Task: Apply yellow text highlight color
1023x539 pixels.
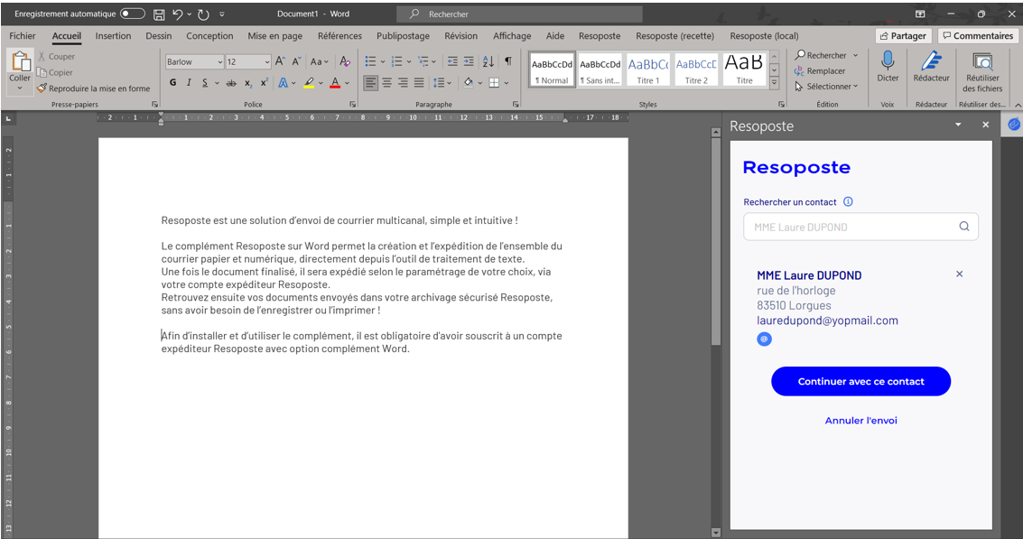Action: (310, 83)
